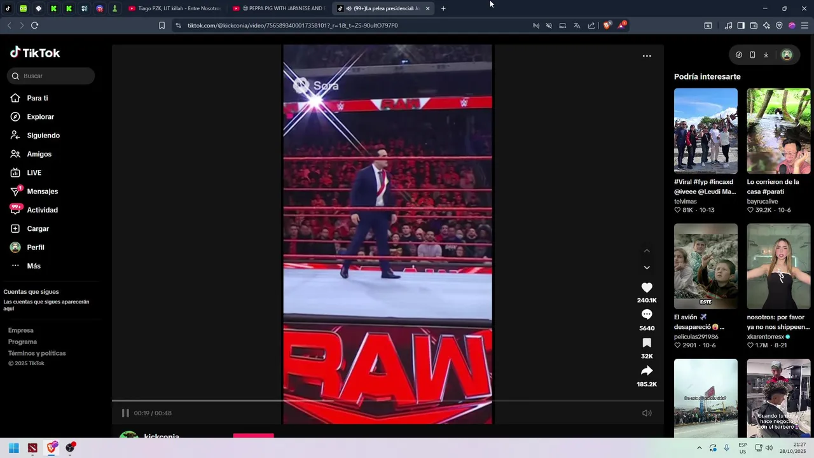Open the telvimas #Viral video thumbnail
This screenshot has width=814, height=458.
click(706, 131)
